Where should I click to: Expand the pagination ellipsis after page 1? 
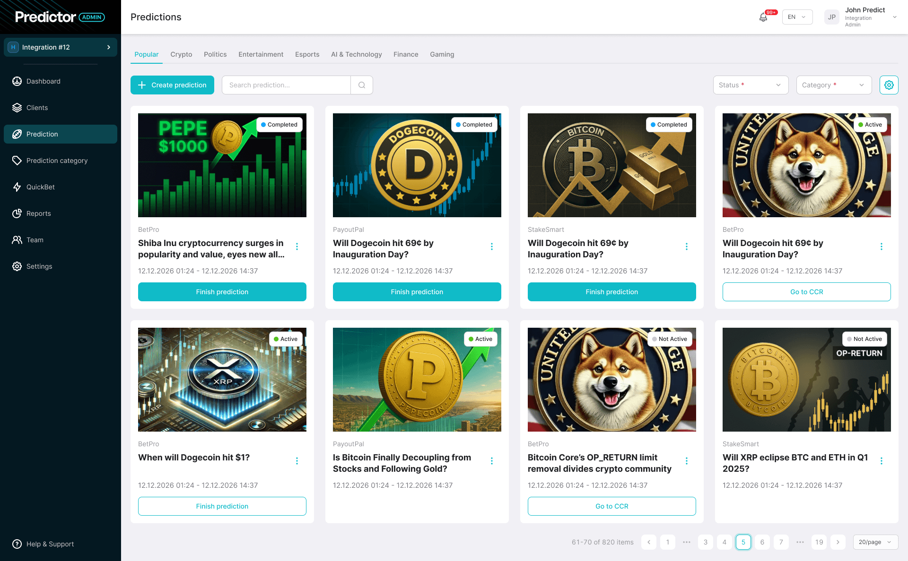687,542
